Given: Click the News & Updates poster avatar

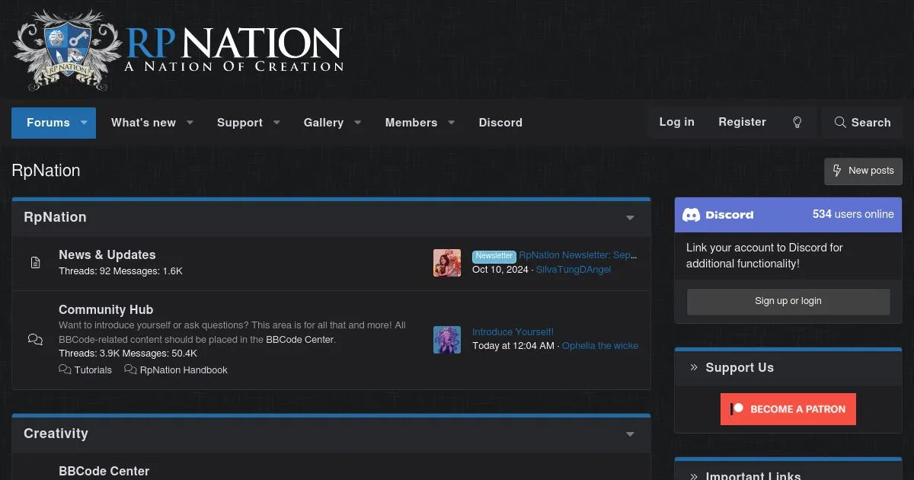Looking at the screenshot, I should tap(447, 263).
